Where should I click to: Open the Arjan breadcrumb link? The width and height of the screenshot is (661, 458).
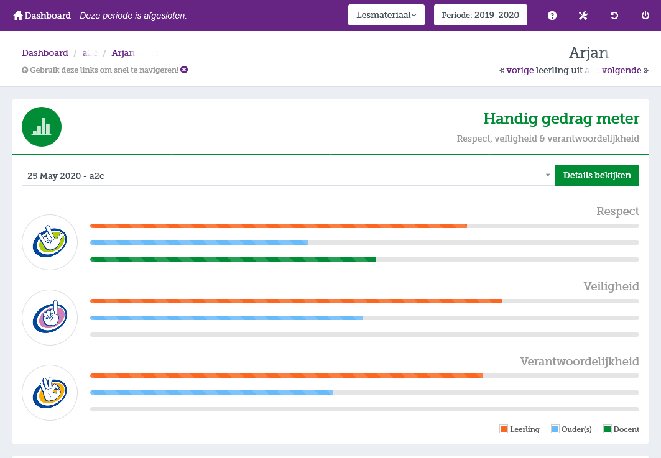(x=123, y=53)
